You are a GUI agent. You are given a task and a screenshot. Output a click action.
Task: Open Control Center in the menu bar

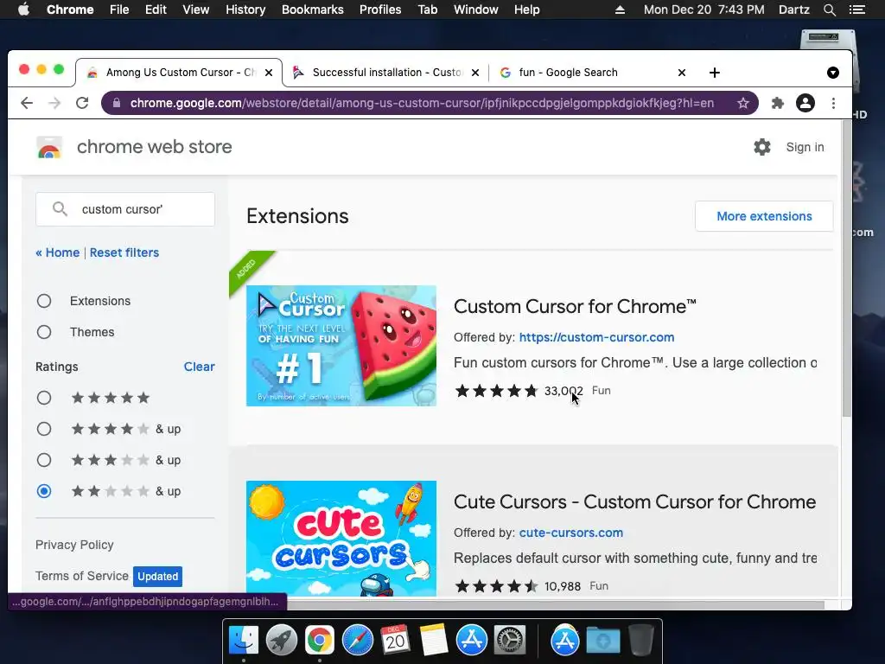coord(856,10)
